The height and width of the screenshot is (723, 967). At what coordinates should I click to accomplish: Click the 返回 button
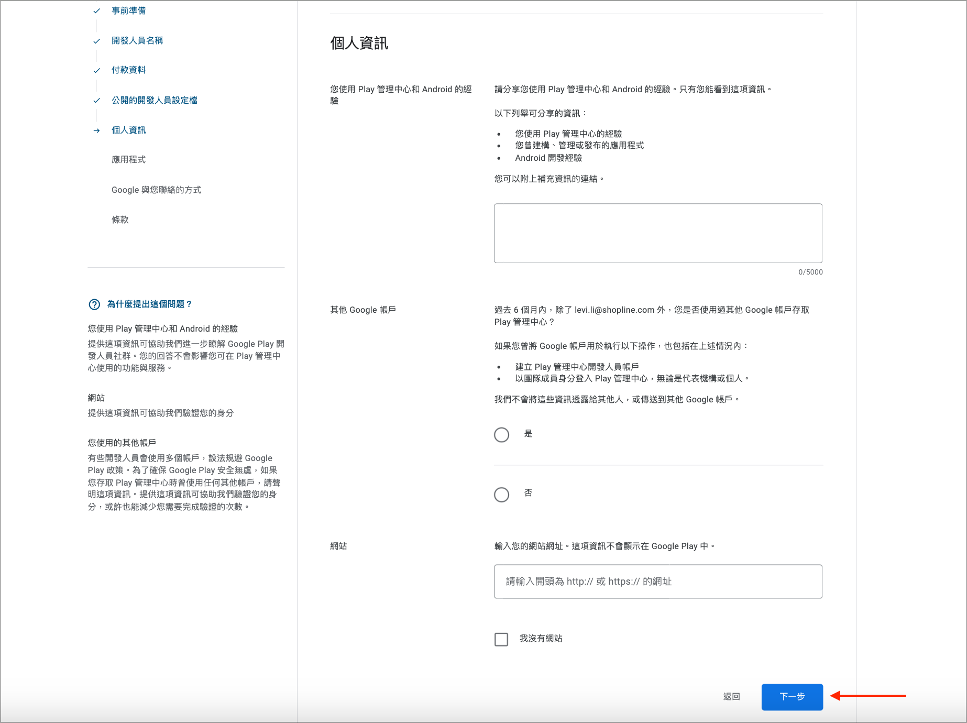[731, 696]
